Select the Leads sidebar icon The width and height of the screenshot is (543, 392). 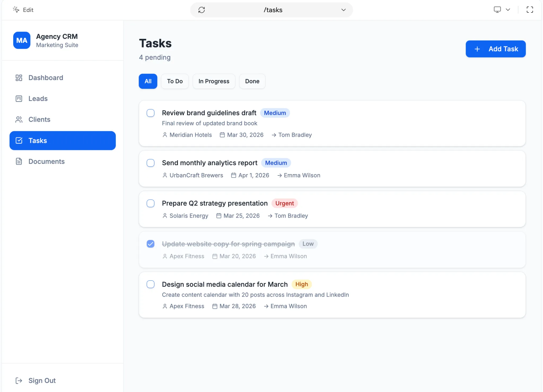coord(19,98)
